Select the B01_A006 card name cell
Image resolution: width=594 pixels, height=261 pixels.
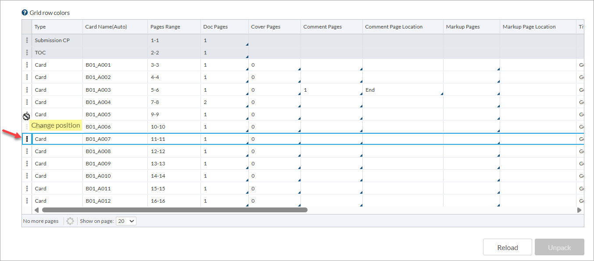[x=115, y=127]
